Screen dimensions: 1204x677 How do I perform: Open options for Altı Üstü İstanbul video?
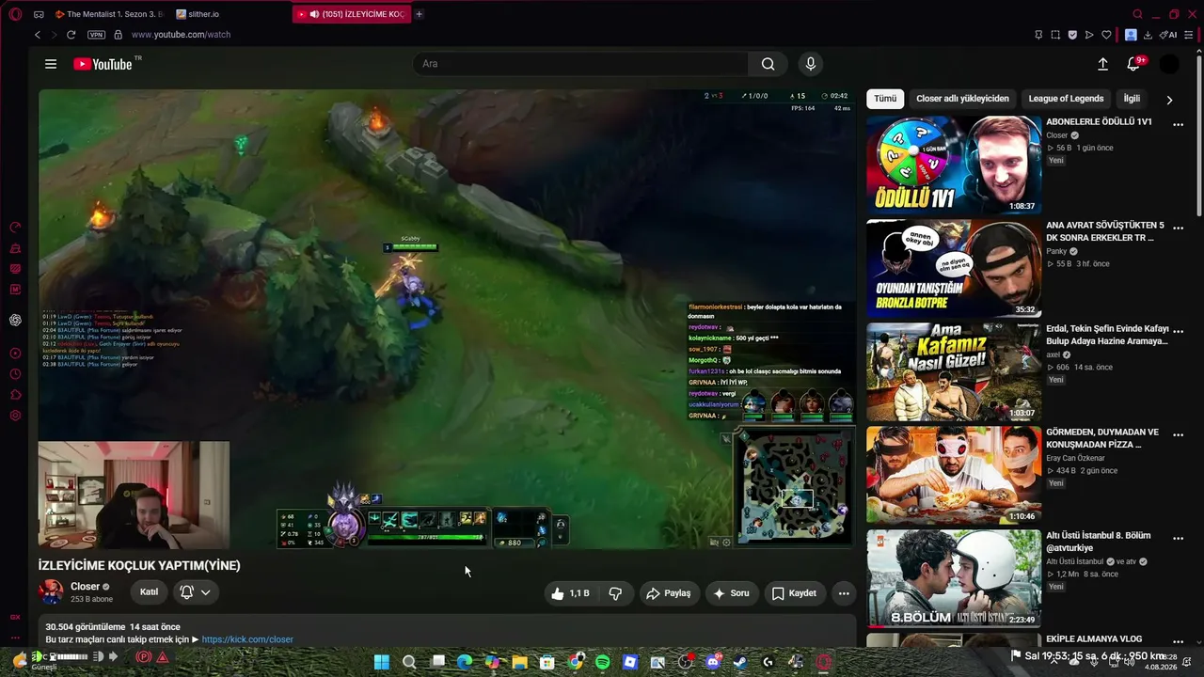[1178, 538]
